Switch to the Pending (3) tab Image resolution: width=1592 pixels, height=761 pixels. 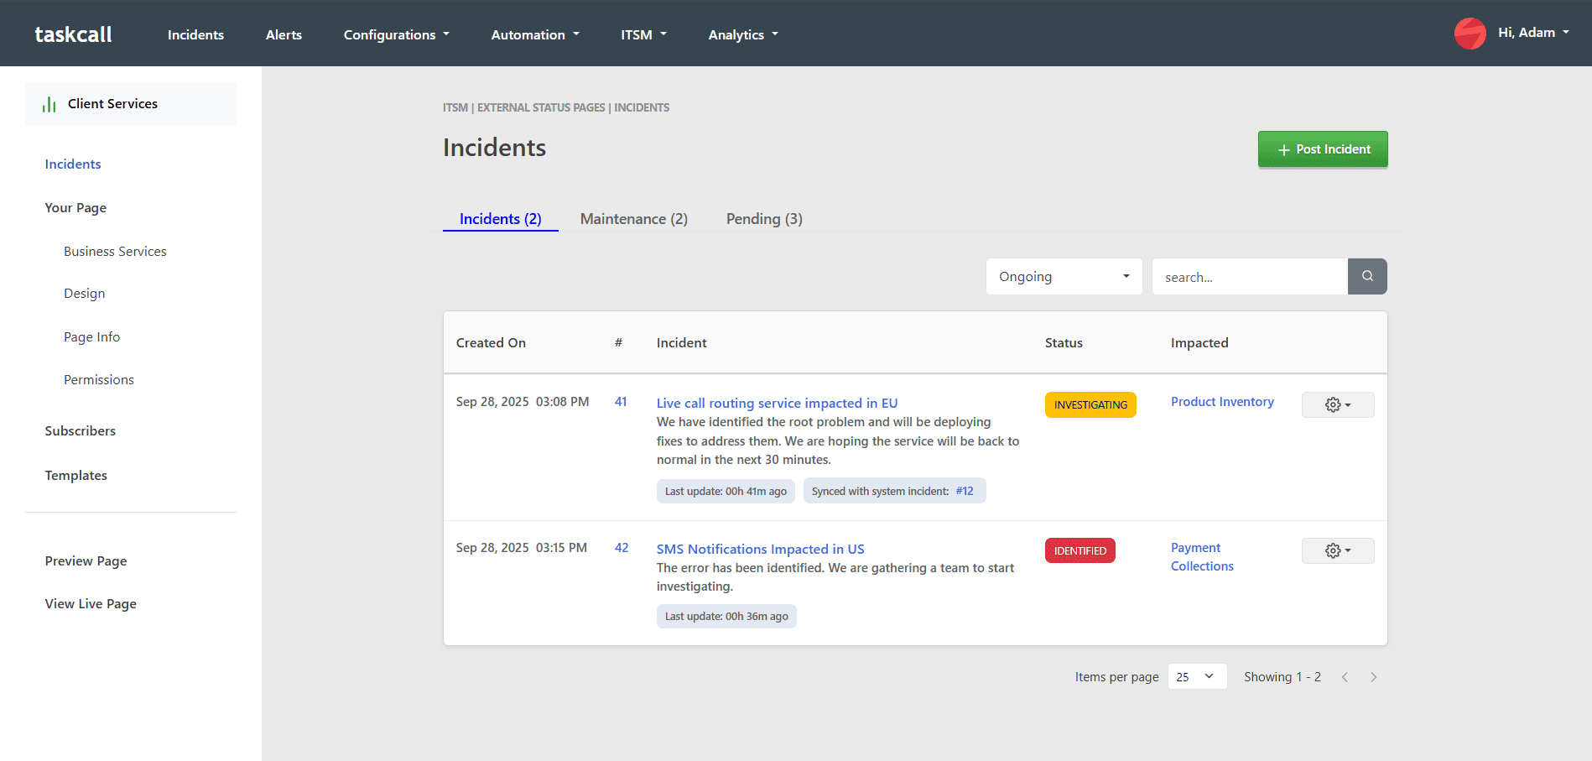763,219
